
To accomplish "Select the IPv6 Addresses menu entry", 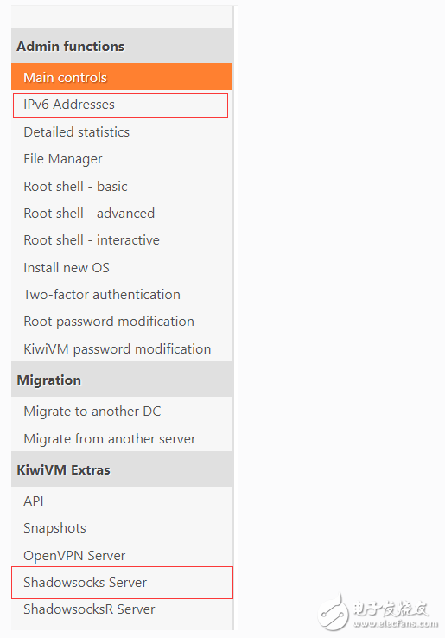I will click(120, 105).
